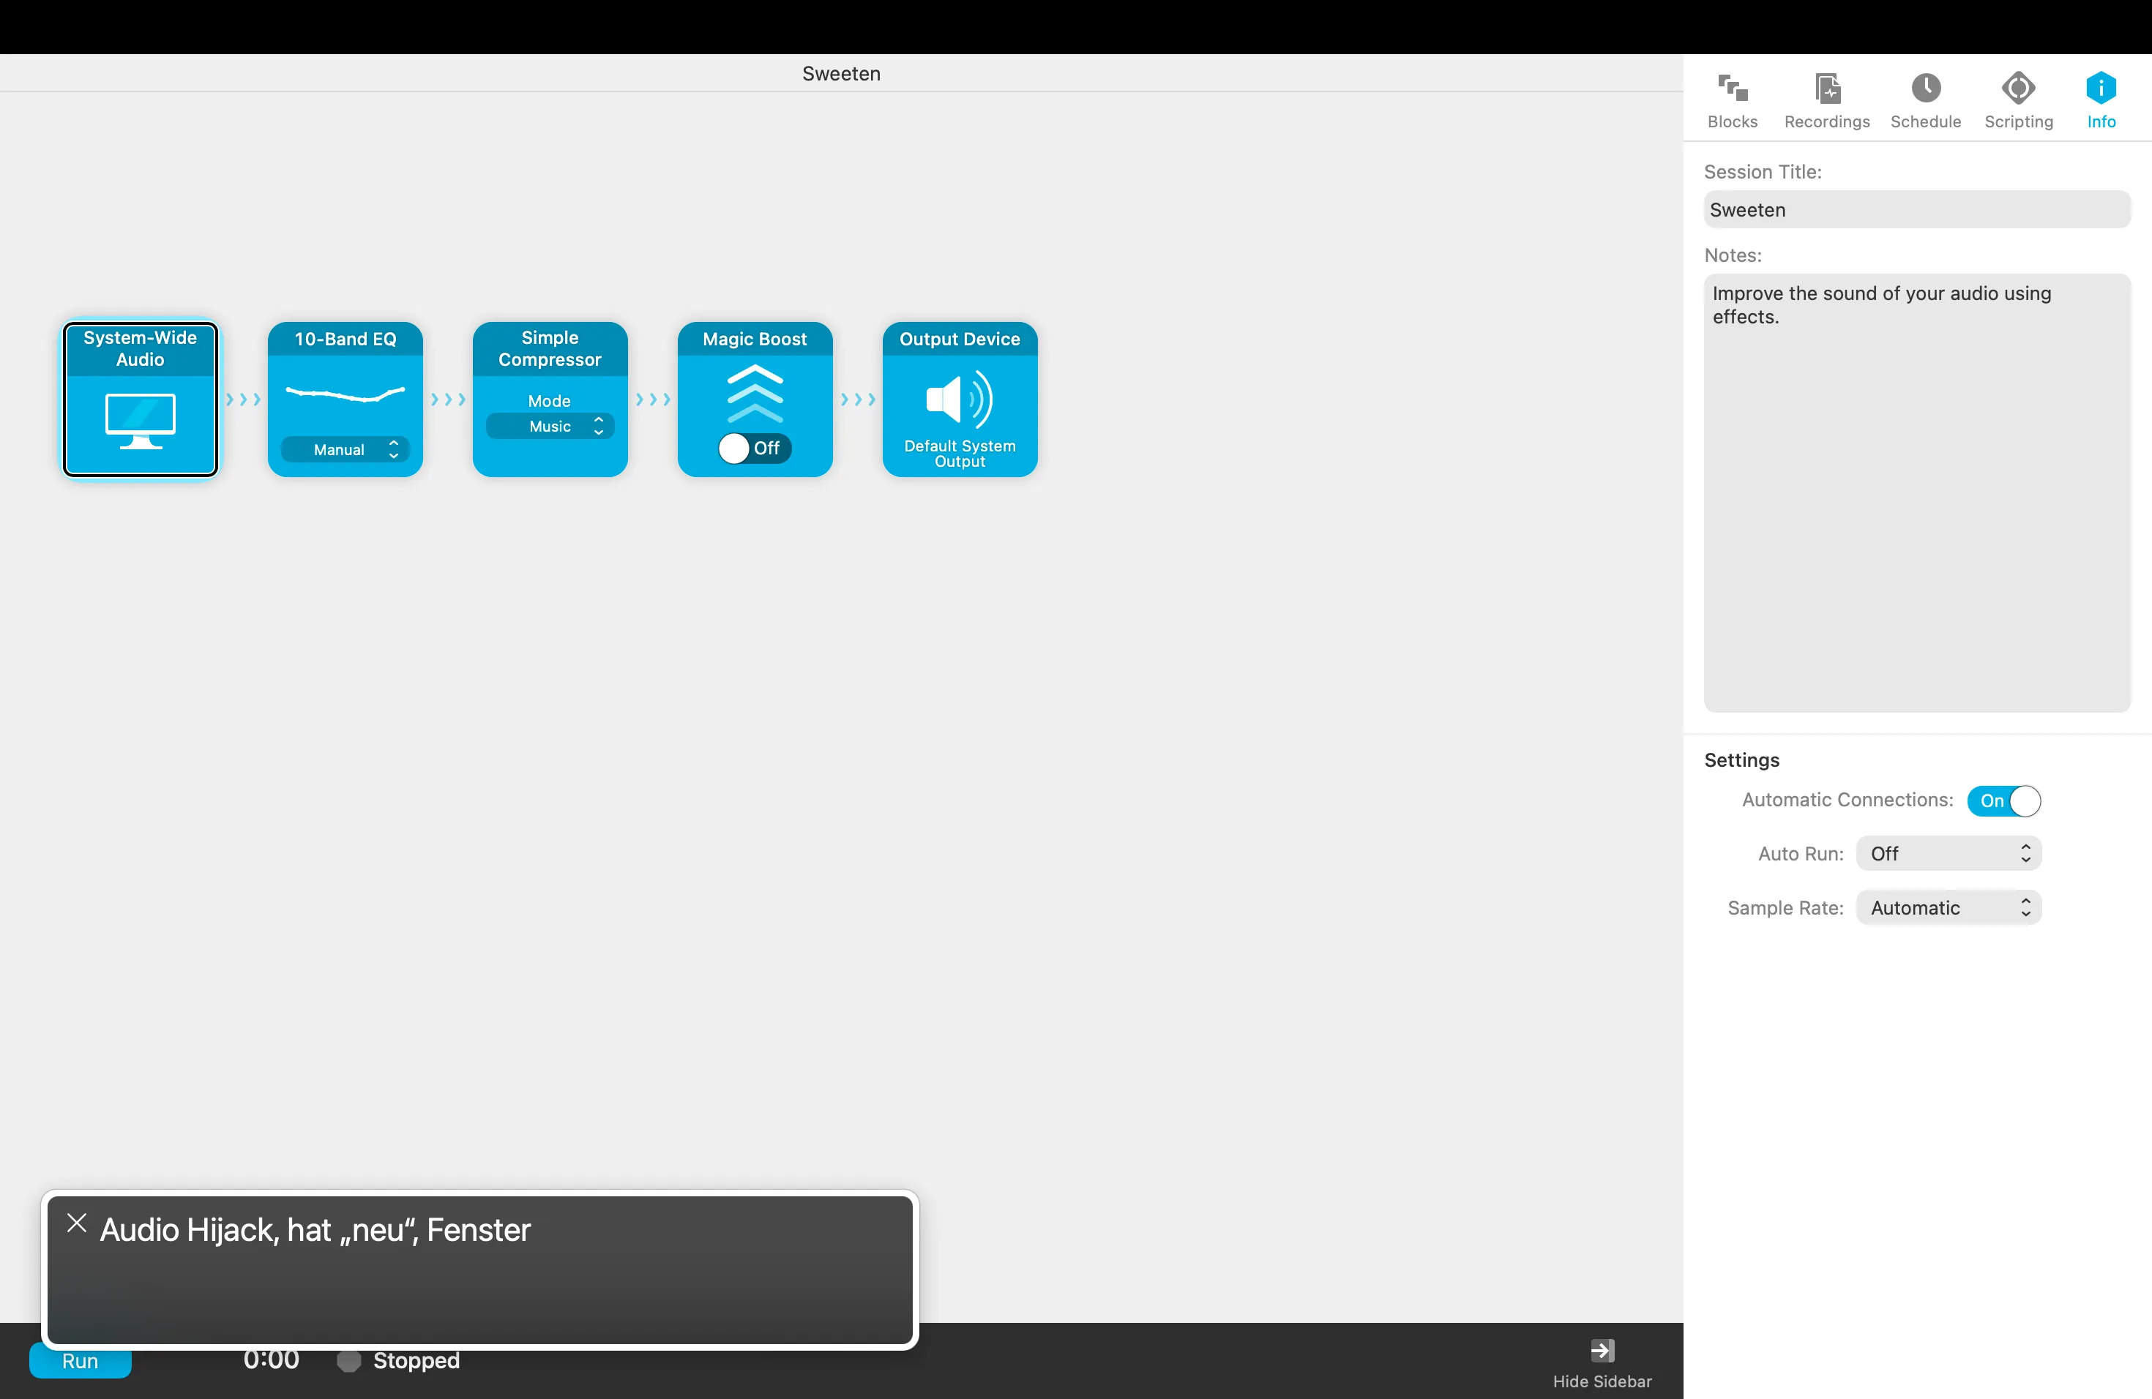Select the Output Device block
Screen dimensions: 2152x1399
click(x=958, y=400)
